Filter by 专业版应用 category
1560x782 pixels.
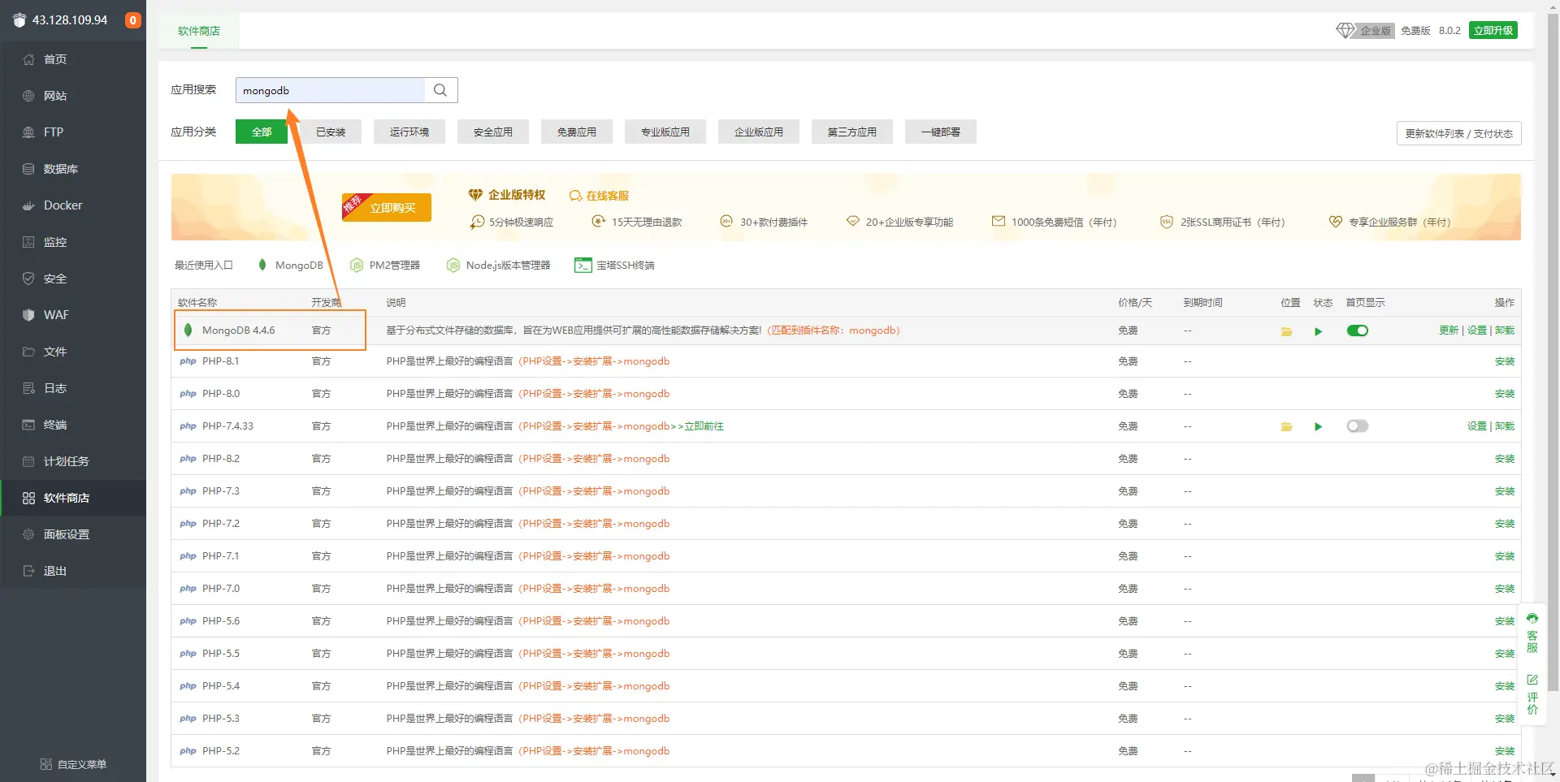coord(665,132)
